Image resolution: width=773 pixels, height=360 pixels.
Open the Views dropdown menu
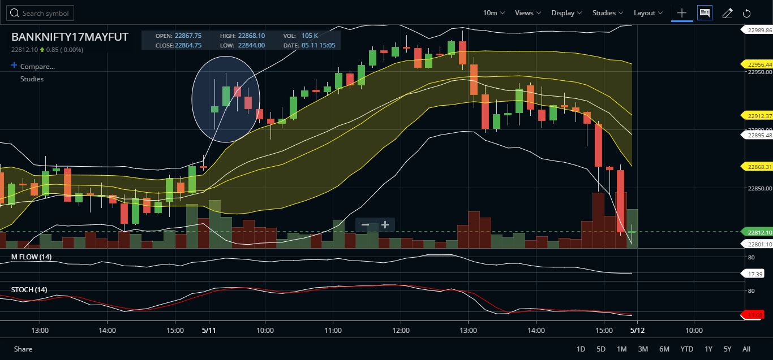point(527,13)
